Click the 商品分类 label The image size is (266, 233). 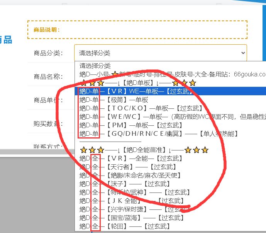(48, 53)
